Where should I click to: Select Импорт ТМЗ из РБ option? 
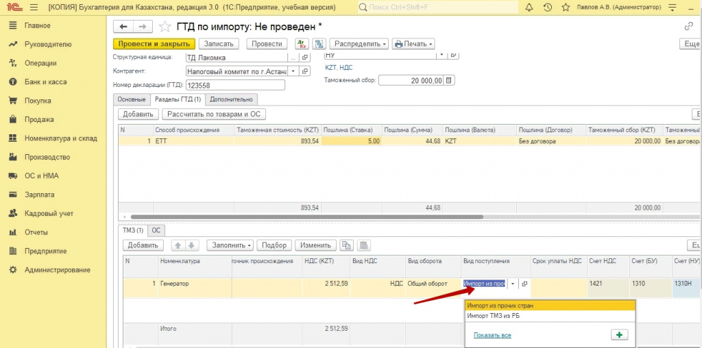click(550, 316)
